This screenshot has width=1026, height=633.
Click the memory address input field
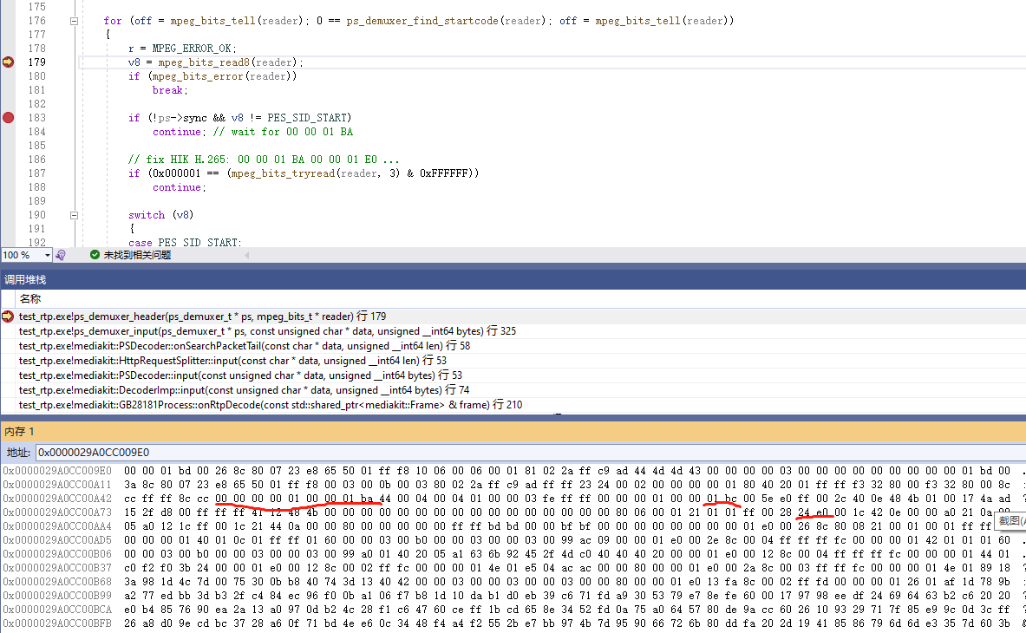tap(530, 453)
